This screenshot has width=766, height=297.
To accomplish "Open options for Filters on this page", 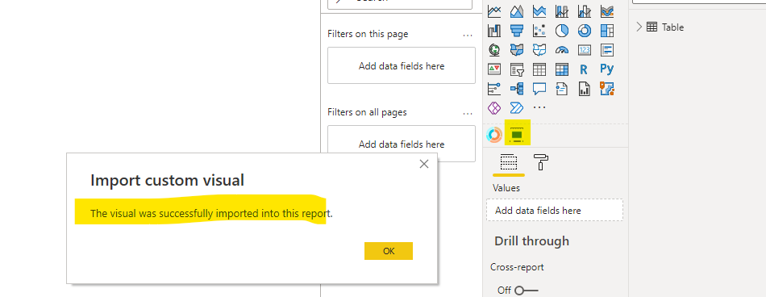I will coord(468,36).
